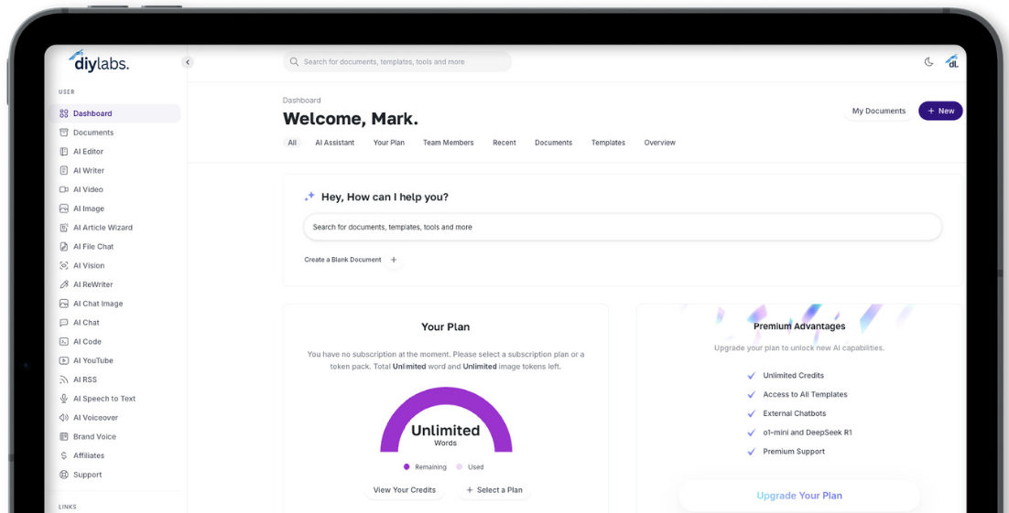Click sparkle icon beside Hey greeting

(309, 197)
